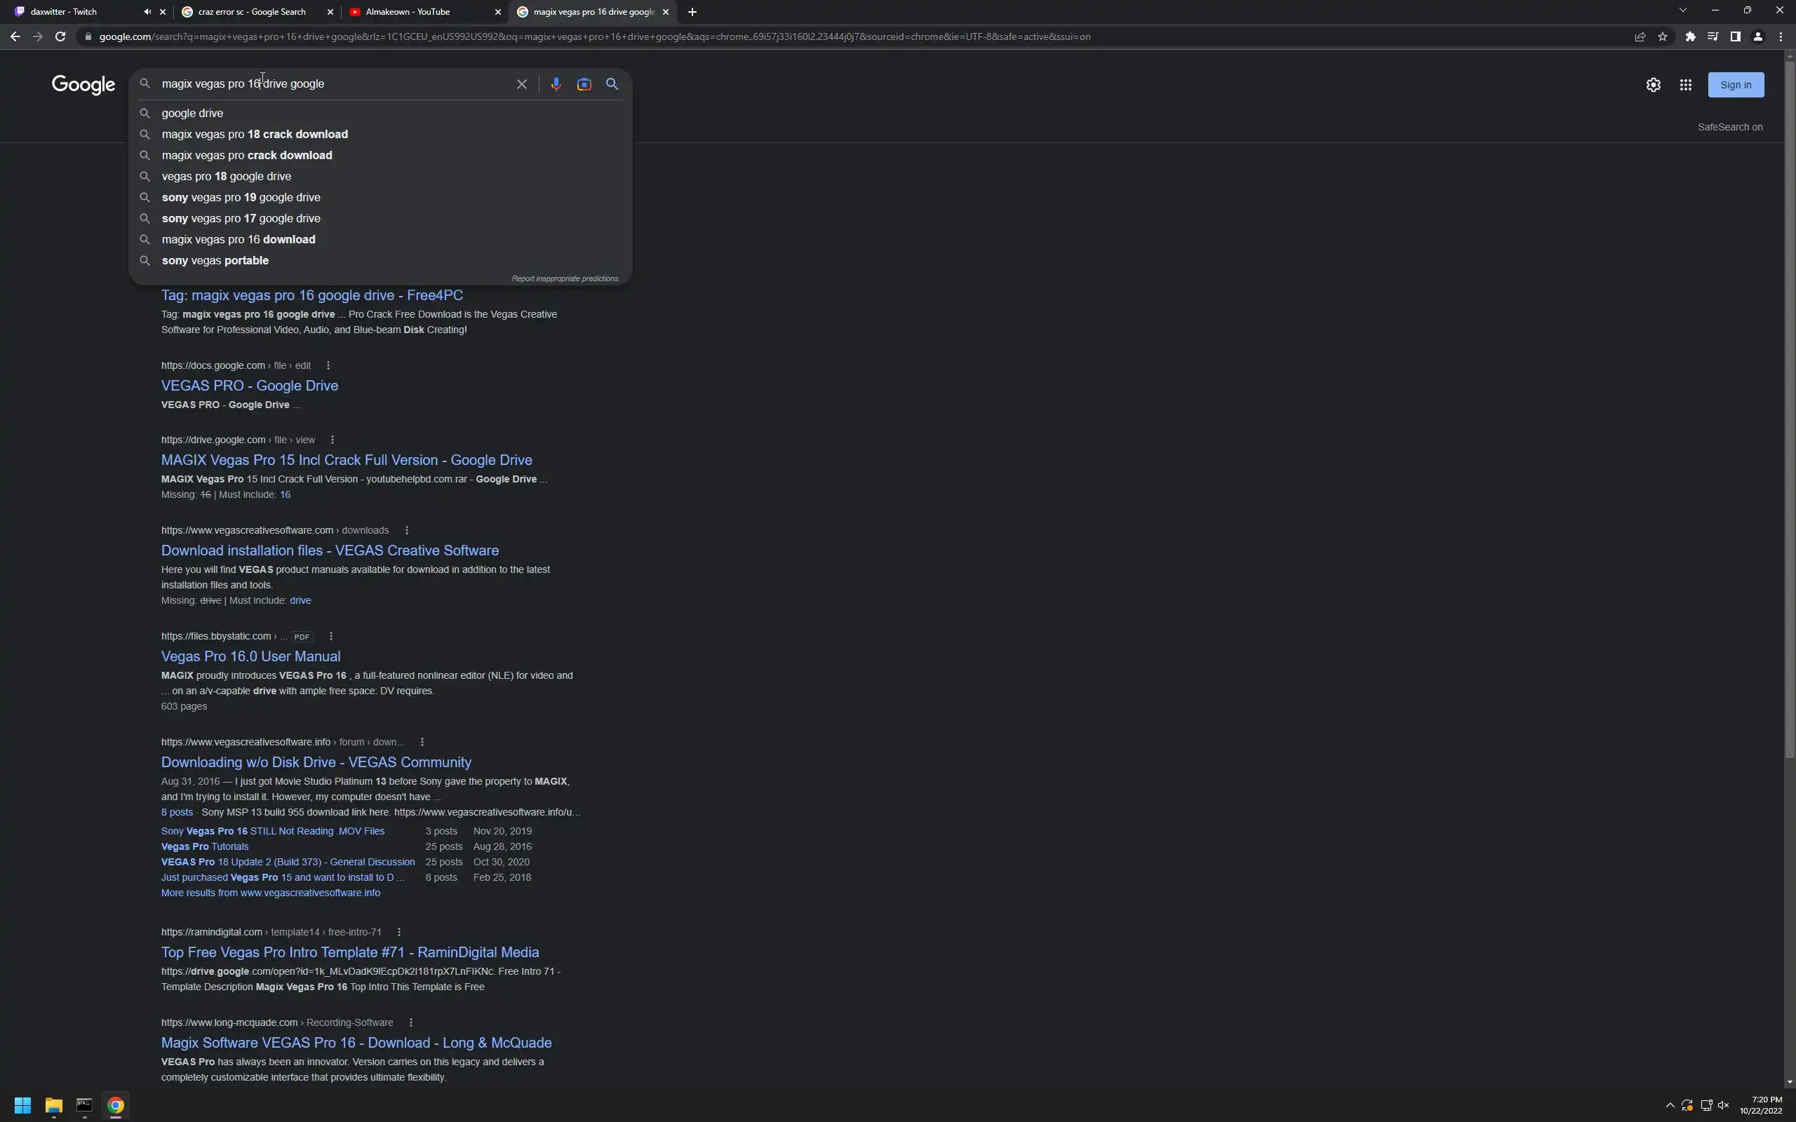1796x1122 pixels.
Task: Select suggestion 'magix vegas pro 16 download'
Action: (x=239, y=239)
